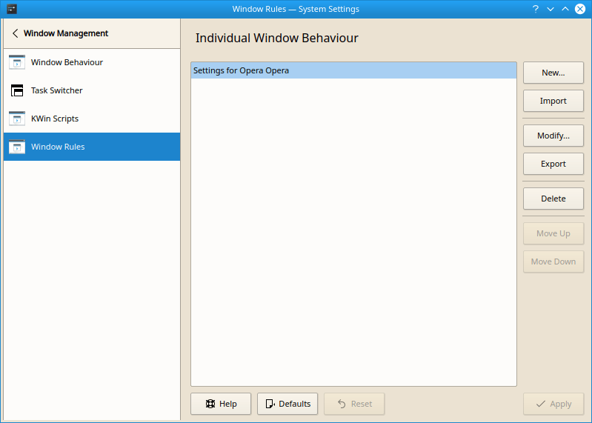This screenshot has width=592, height=423.
Task: Click the Move Up button
Action: click(553, 233)
